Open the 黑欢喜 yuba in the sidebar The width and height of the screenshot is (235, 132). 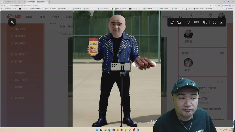click(x=19, y=87)
